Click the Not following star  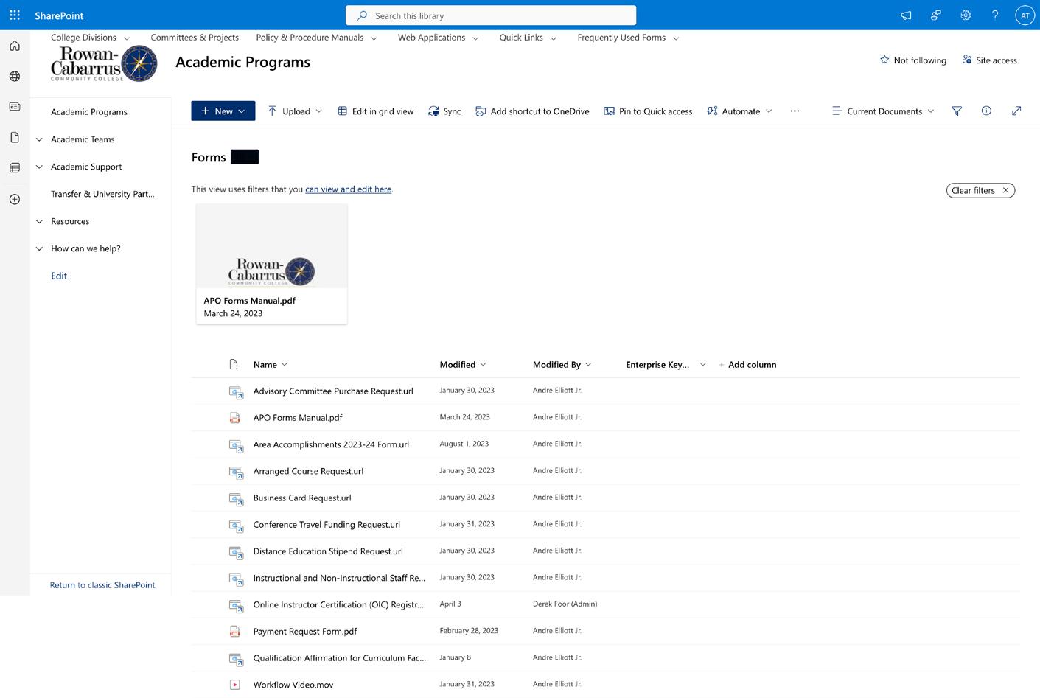(x=912, y=60)
